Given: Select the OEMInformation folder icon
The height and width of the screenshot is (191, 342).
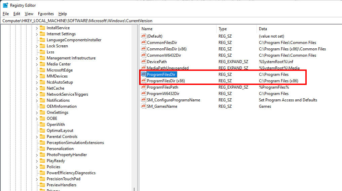Looking at the screenshot, I should click(x=42, y=106).
